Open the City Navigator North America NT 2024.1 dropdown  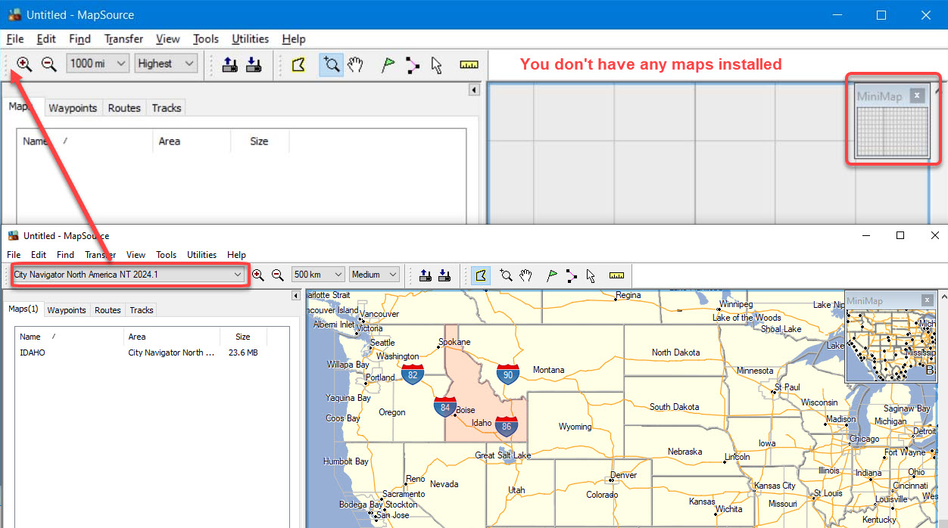tap(129, 275)
